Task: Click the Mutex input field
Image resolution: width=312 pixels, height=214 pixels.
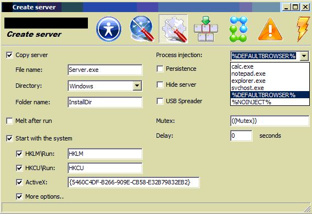Action: (x=270, y=121)
